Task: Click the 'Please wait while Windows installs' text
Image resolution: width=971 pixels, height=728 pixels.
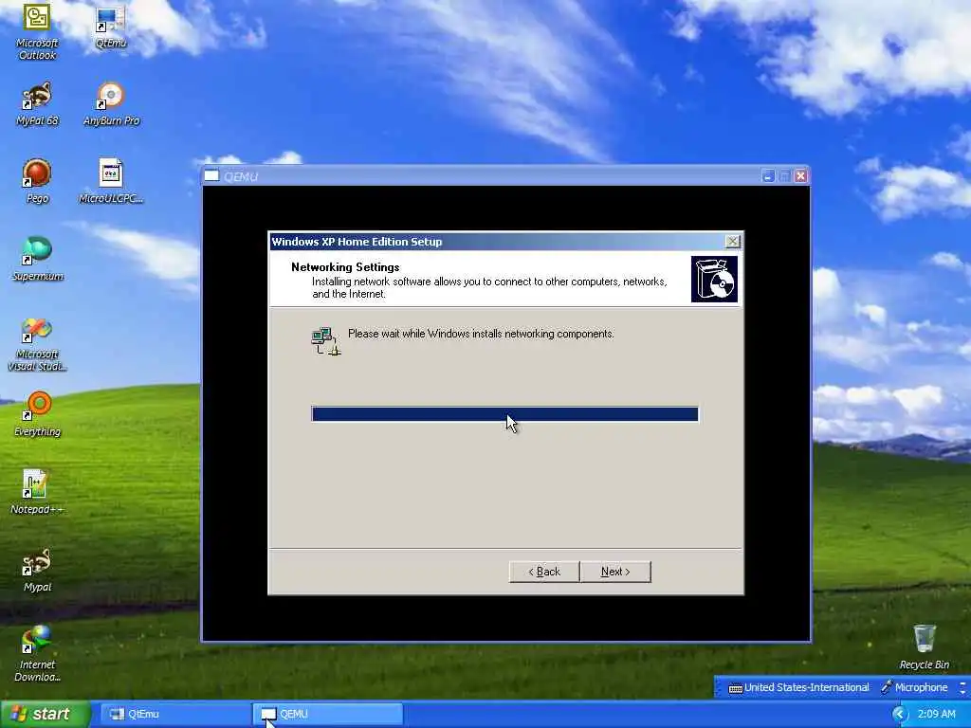Action: pos(481,334)
